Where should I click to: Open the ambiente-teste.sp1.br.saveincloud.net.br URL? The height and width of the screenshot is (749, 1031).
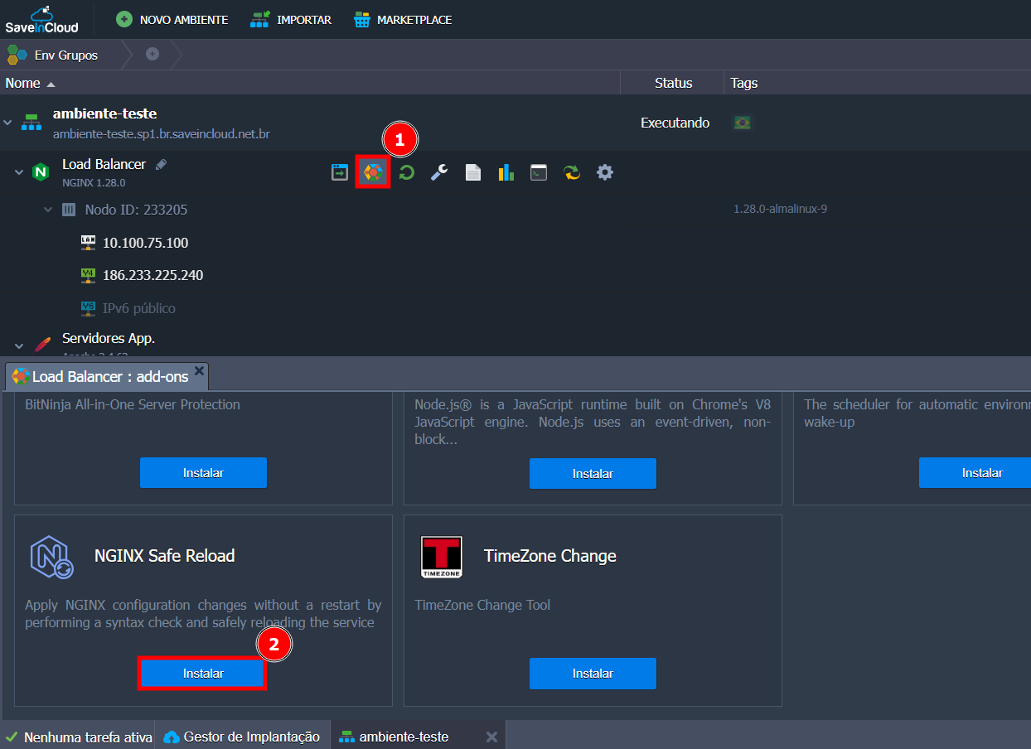[x=161, y=133]
